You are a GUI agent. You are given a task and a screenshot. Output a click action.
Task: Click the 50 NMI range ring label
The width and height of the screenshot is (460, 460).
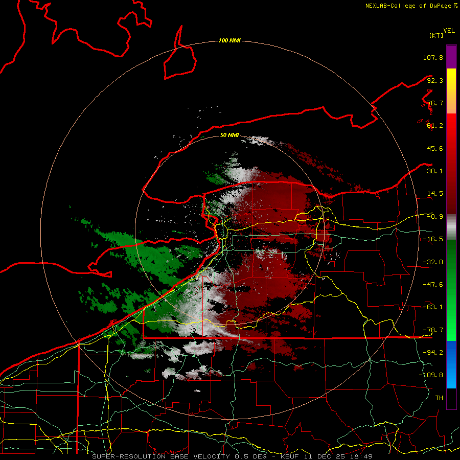[229, 135]
